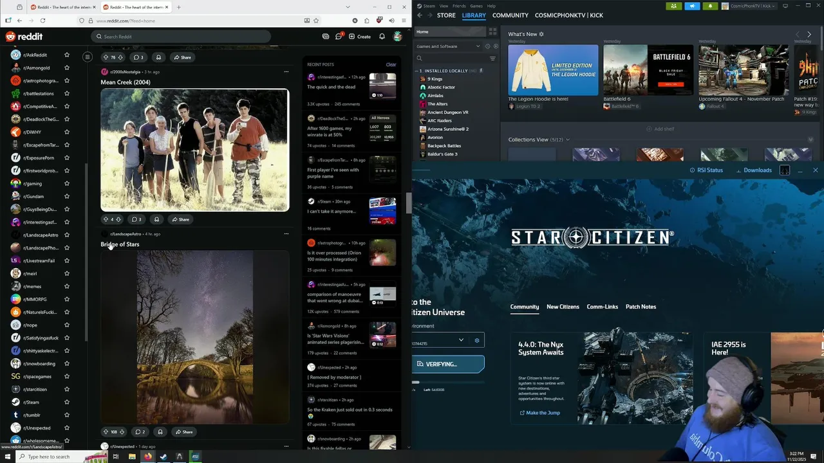Open Reddit notifications bell
This screenshot has height=463, width=824.
point(382,37)
